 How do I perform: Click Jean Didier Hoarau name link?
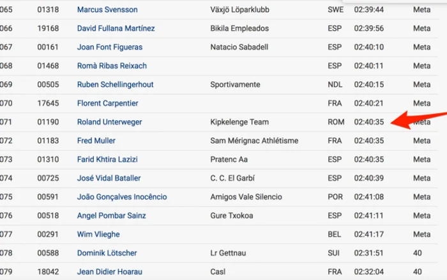click(x=109, y=272)
